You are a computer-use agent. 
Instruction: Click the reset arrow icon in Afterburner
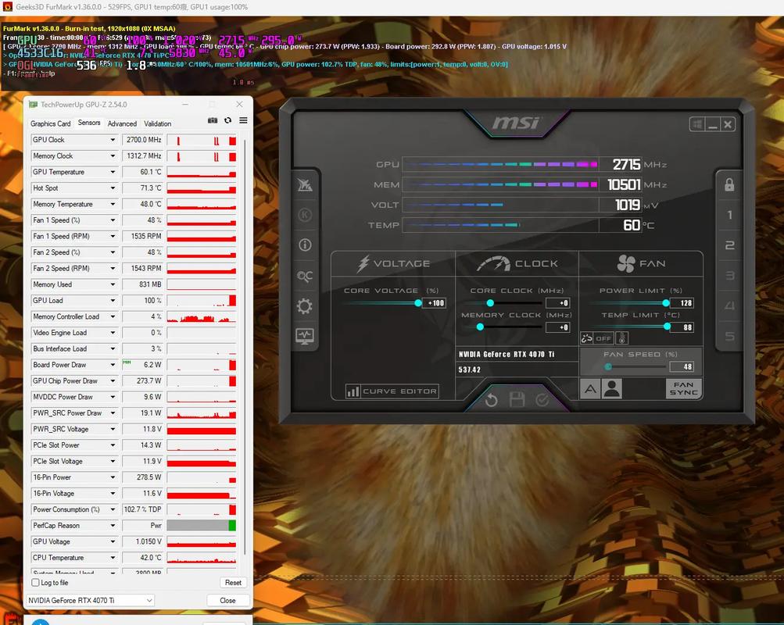[491, 400]
